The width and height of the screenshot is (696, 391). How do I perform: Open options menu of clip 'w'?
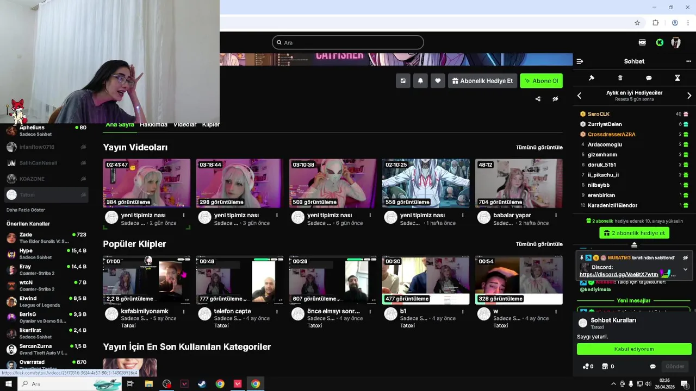tap(556, 311)
